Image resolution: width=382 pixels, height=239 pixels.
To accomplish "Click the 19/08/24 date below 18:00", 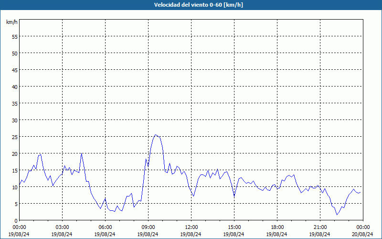I will 276,234.
